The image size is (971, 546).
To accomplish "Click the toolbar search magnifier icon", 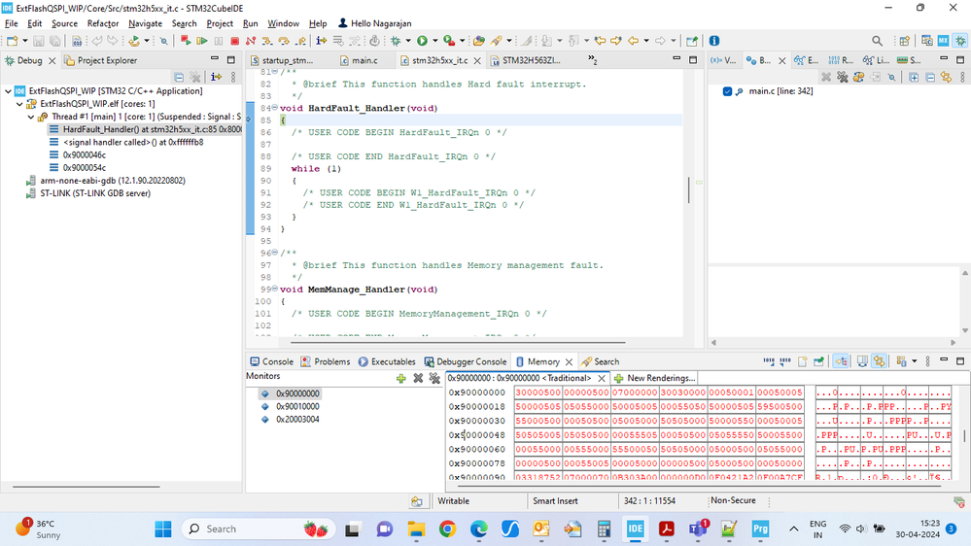I will click(877, 41).
